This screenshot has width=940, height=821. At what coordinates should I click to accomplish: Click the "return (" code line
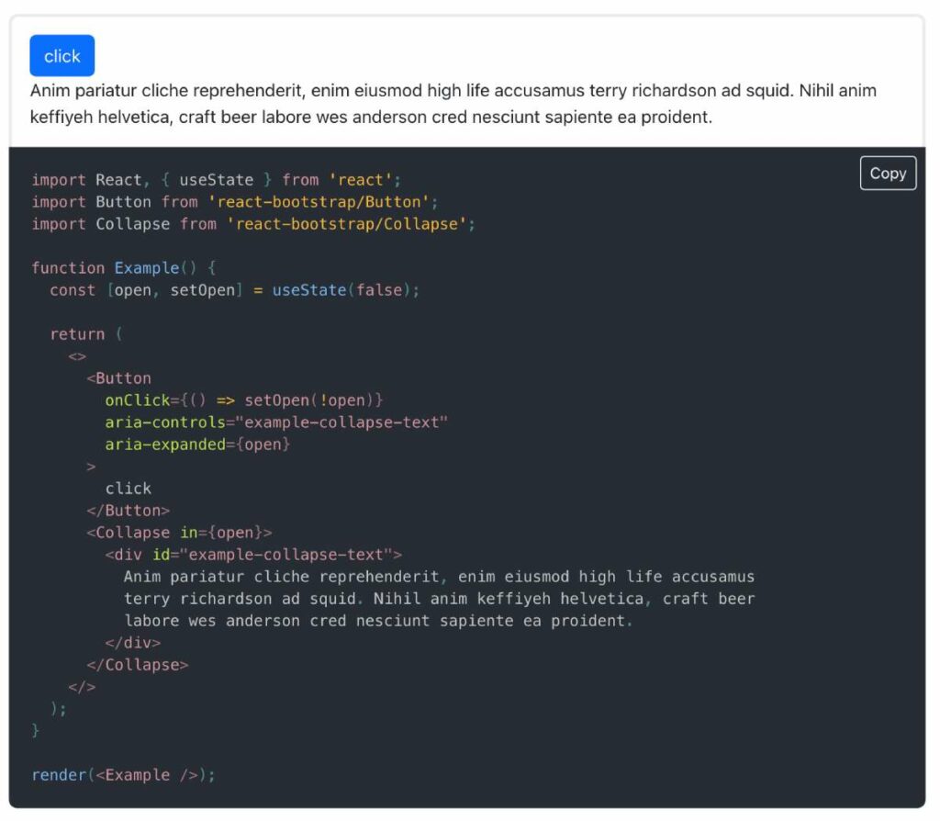click(x=87, y=336)
